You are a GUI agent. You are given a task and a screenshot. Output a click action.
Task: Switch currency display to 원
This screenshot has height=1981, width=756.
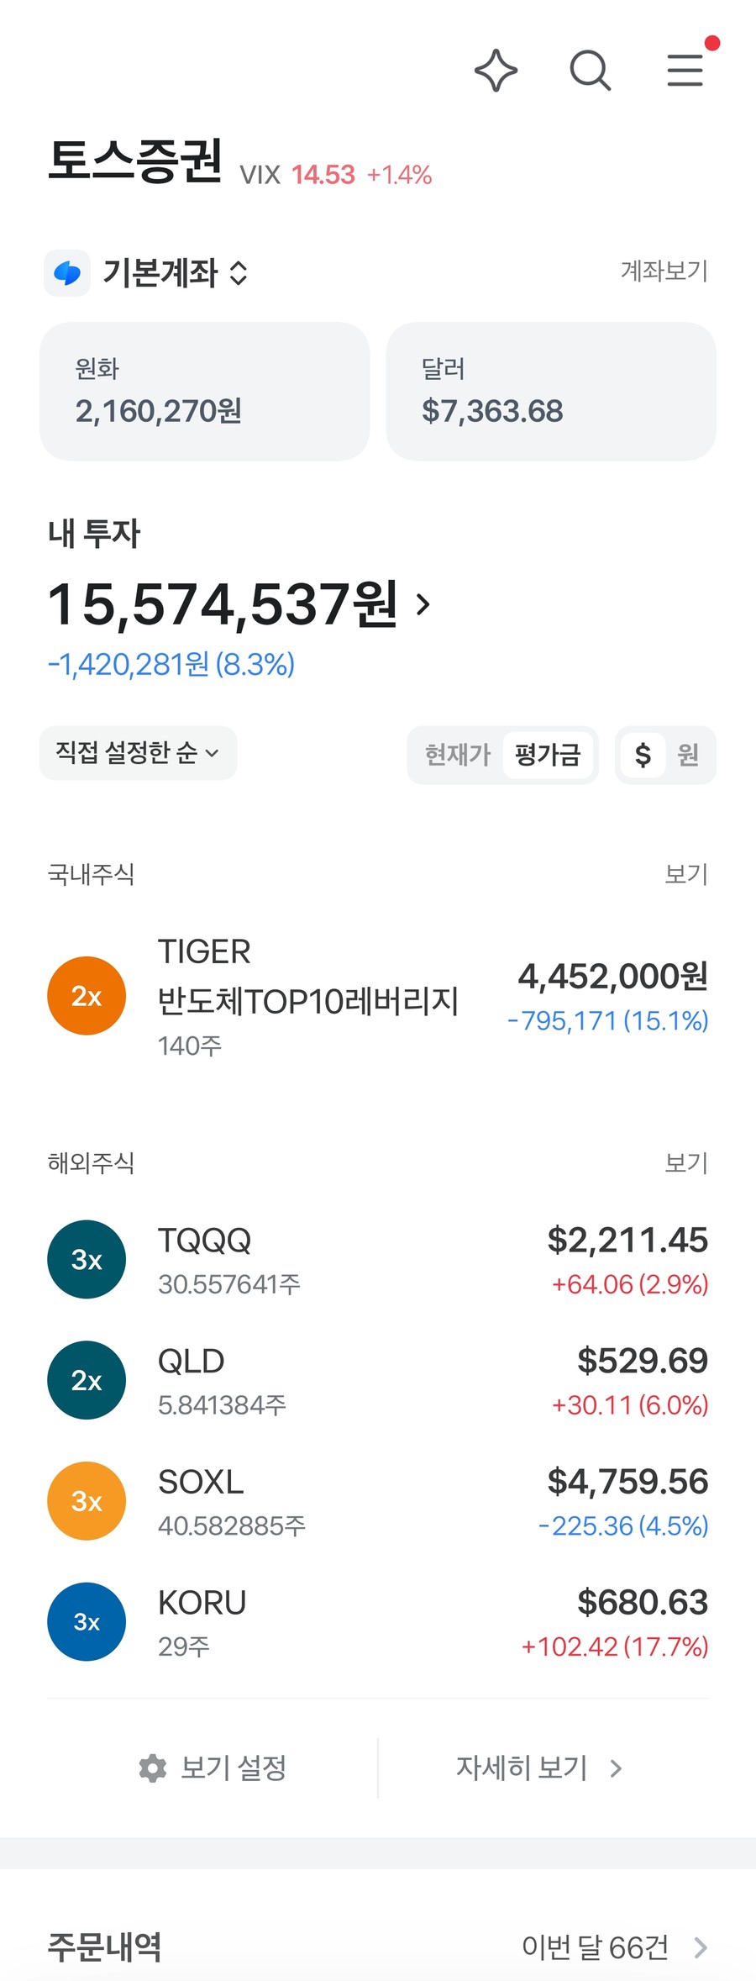(689, 755)
